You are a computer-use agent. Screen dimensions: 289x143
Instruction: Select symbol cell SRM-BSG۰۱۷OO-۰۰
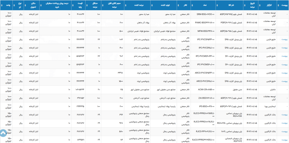205,14
